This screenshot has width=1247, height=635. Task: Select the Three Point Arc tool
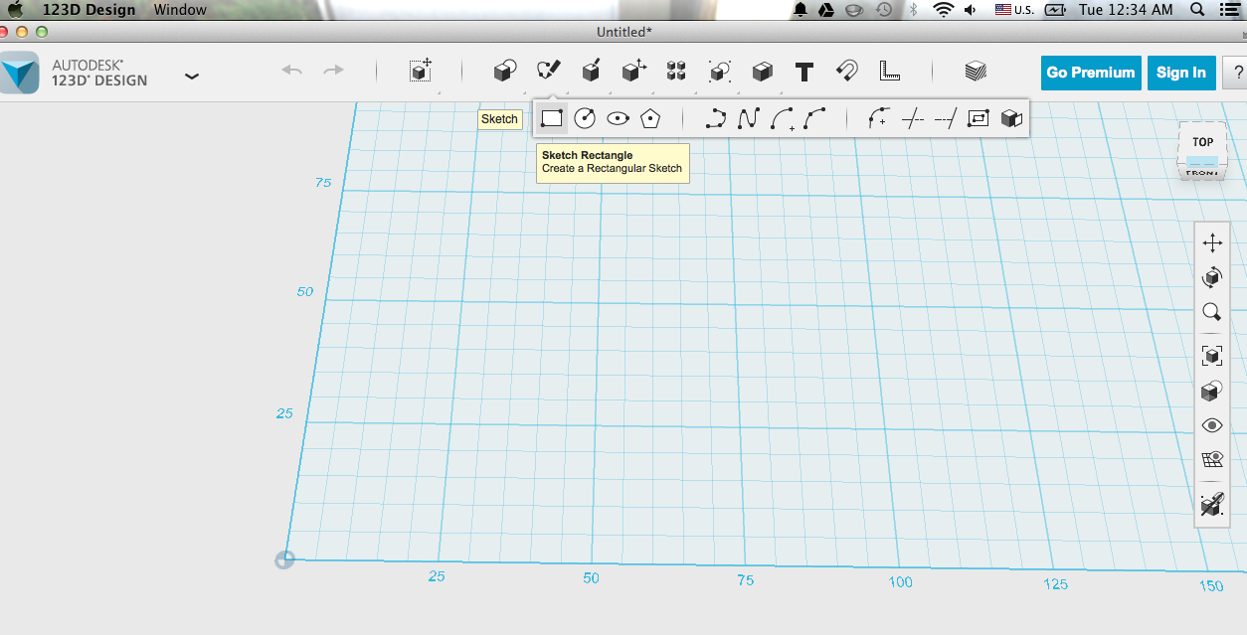[814, 119]
